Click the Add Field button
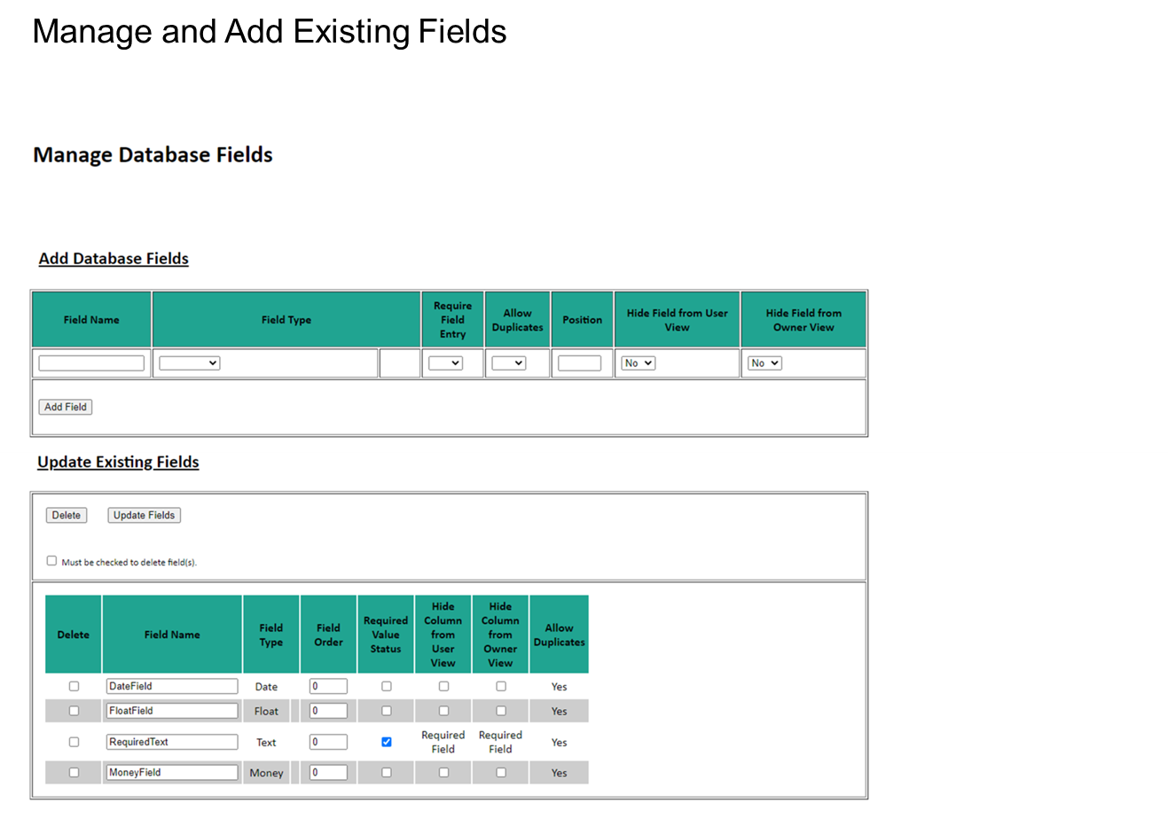Screen dimensions: 1168x826 [x=66, y=407]
